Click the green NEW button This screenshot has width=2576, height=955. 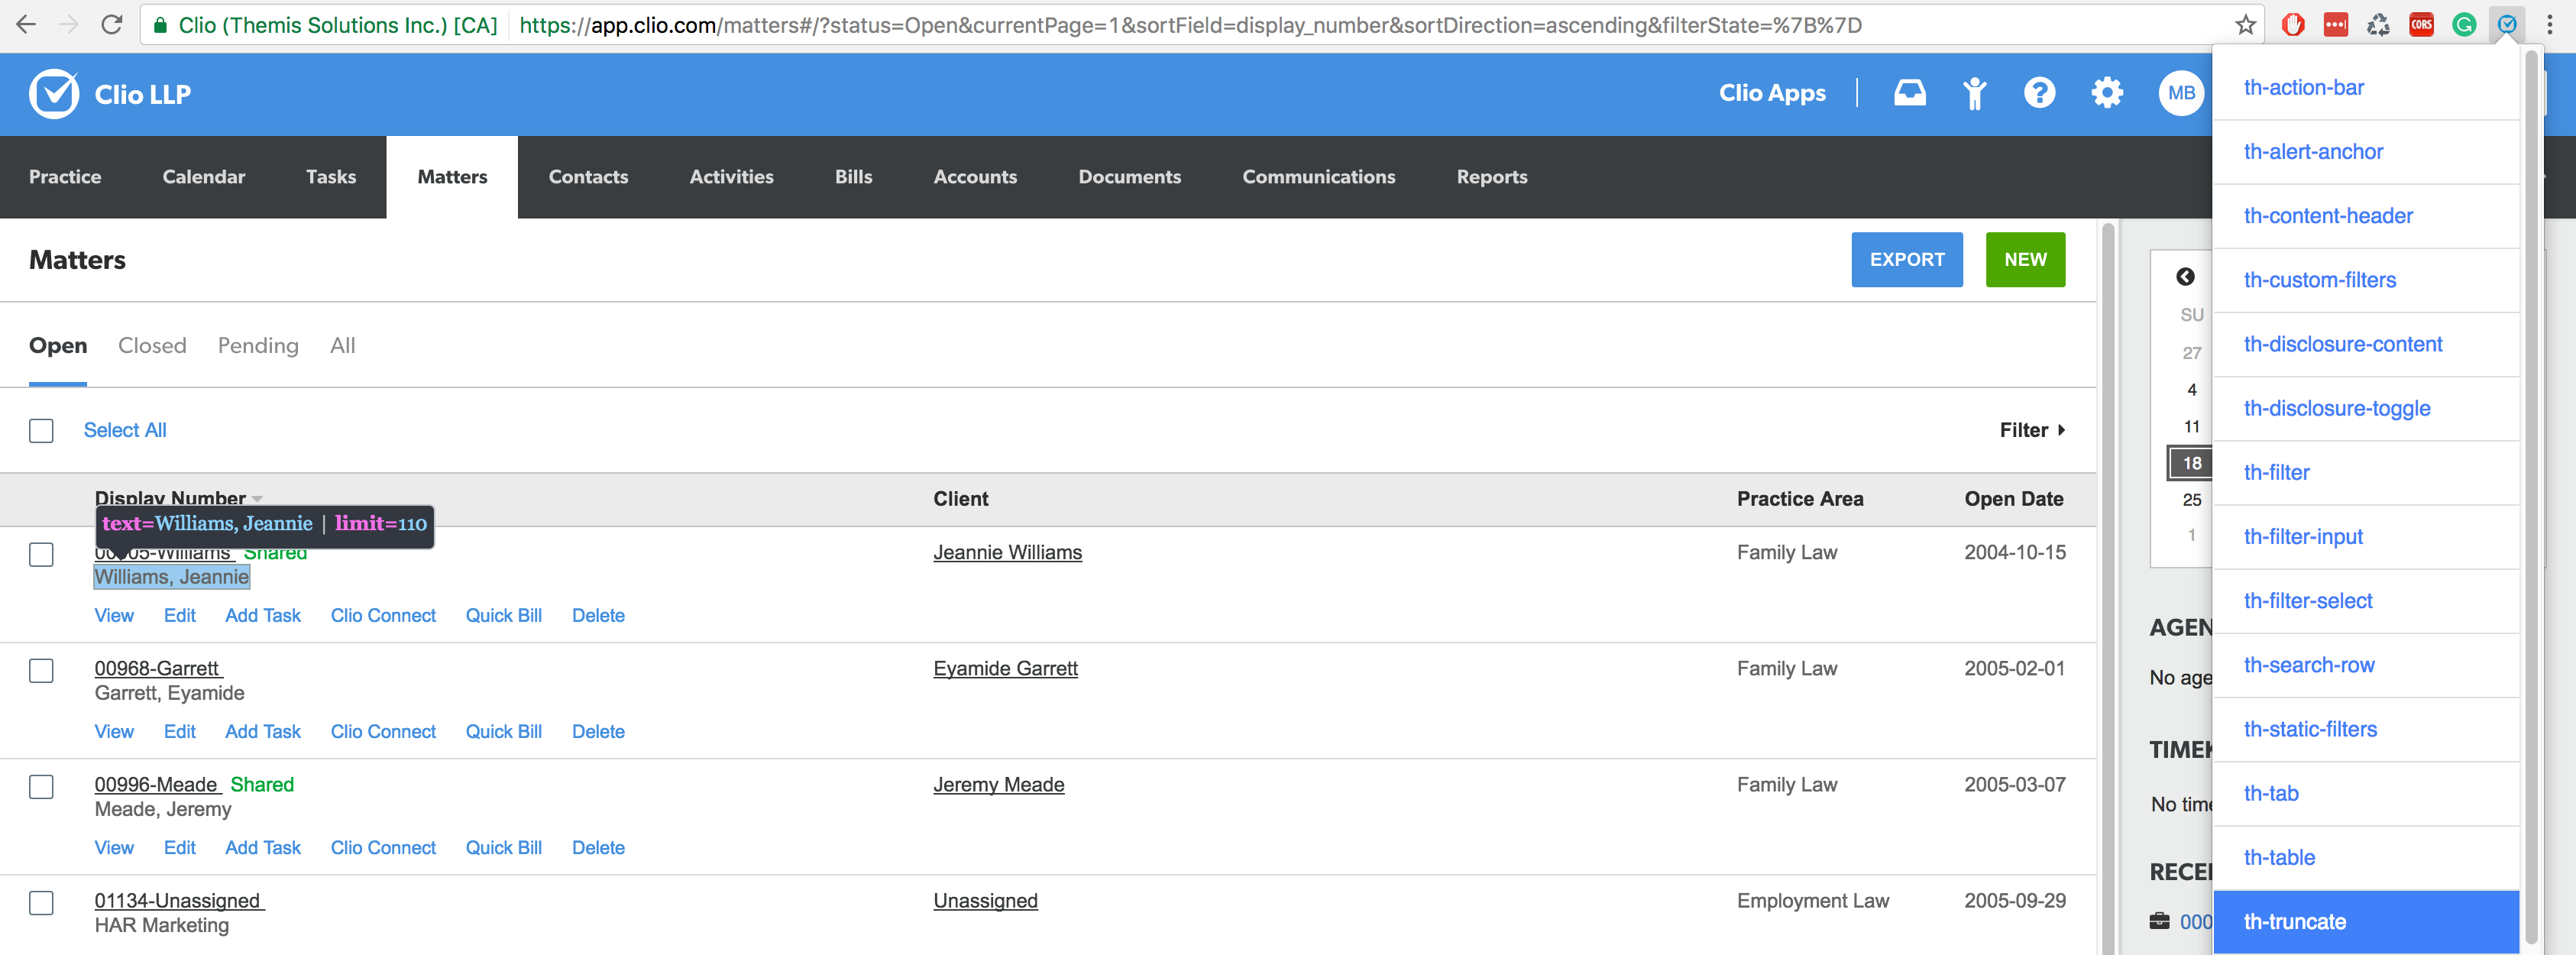2024,260
